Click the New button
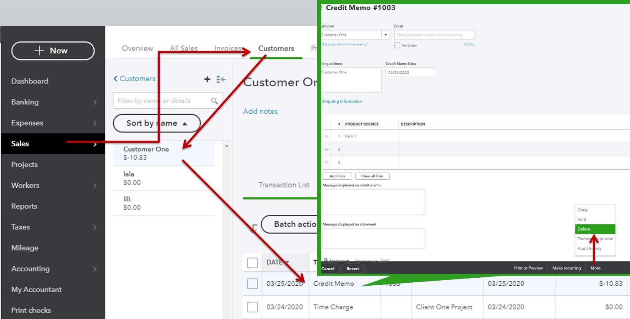Viewport: 630px width, 319px height. coord(53,51)
